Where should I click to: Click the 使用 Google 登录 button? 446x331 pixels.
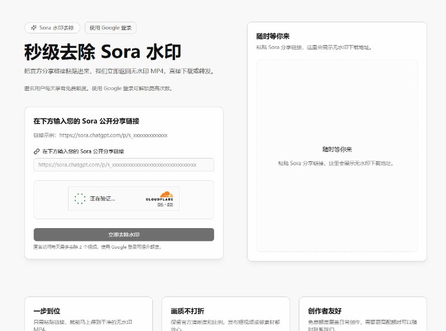[x=110, y=27]
